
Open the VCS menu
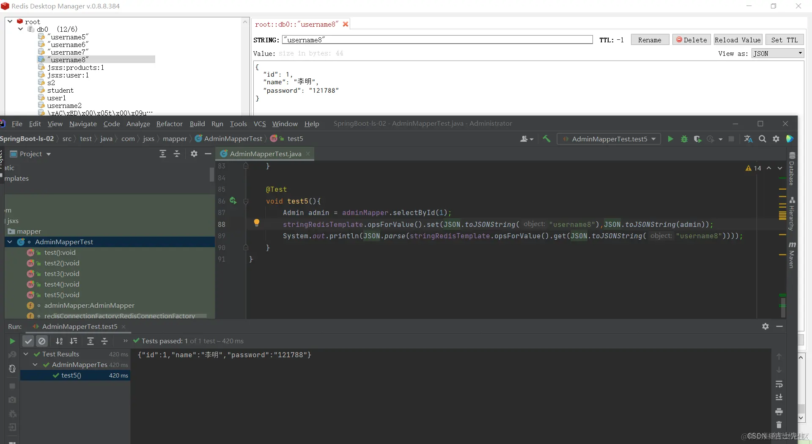pos(260,124)
